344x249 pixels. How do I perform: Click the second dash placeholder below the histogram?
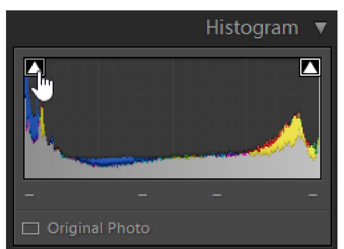[x=142, y=195]
